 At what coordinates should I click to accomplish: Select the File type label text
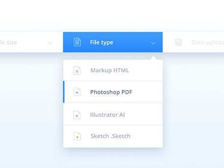(x=102, y=43)
